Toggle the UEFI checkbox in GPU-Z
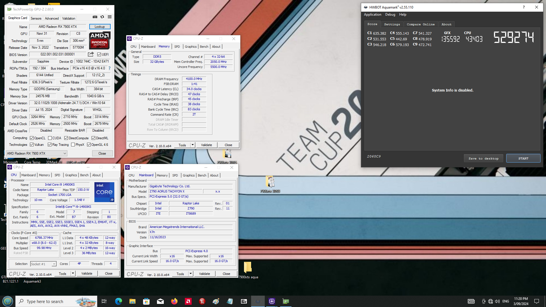The height and width of the screenshot is (307, 546). pyautogui.click(x=99, y=55)
